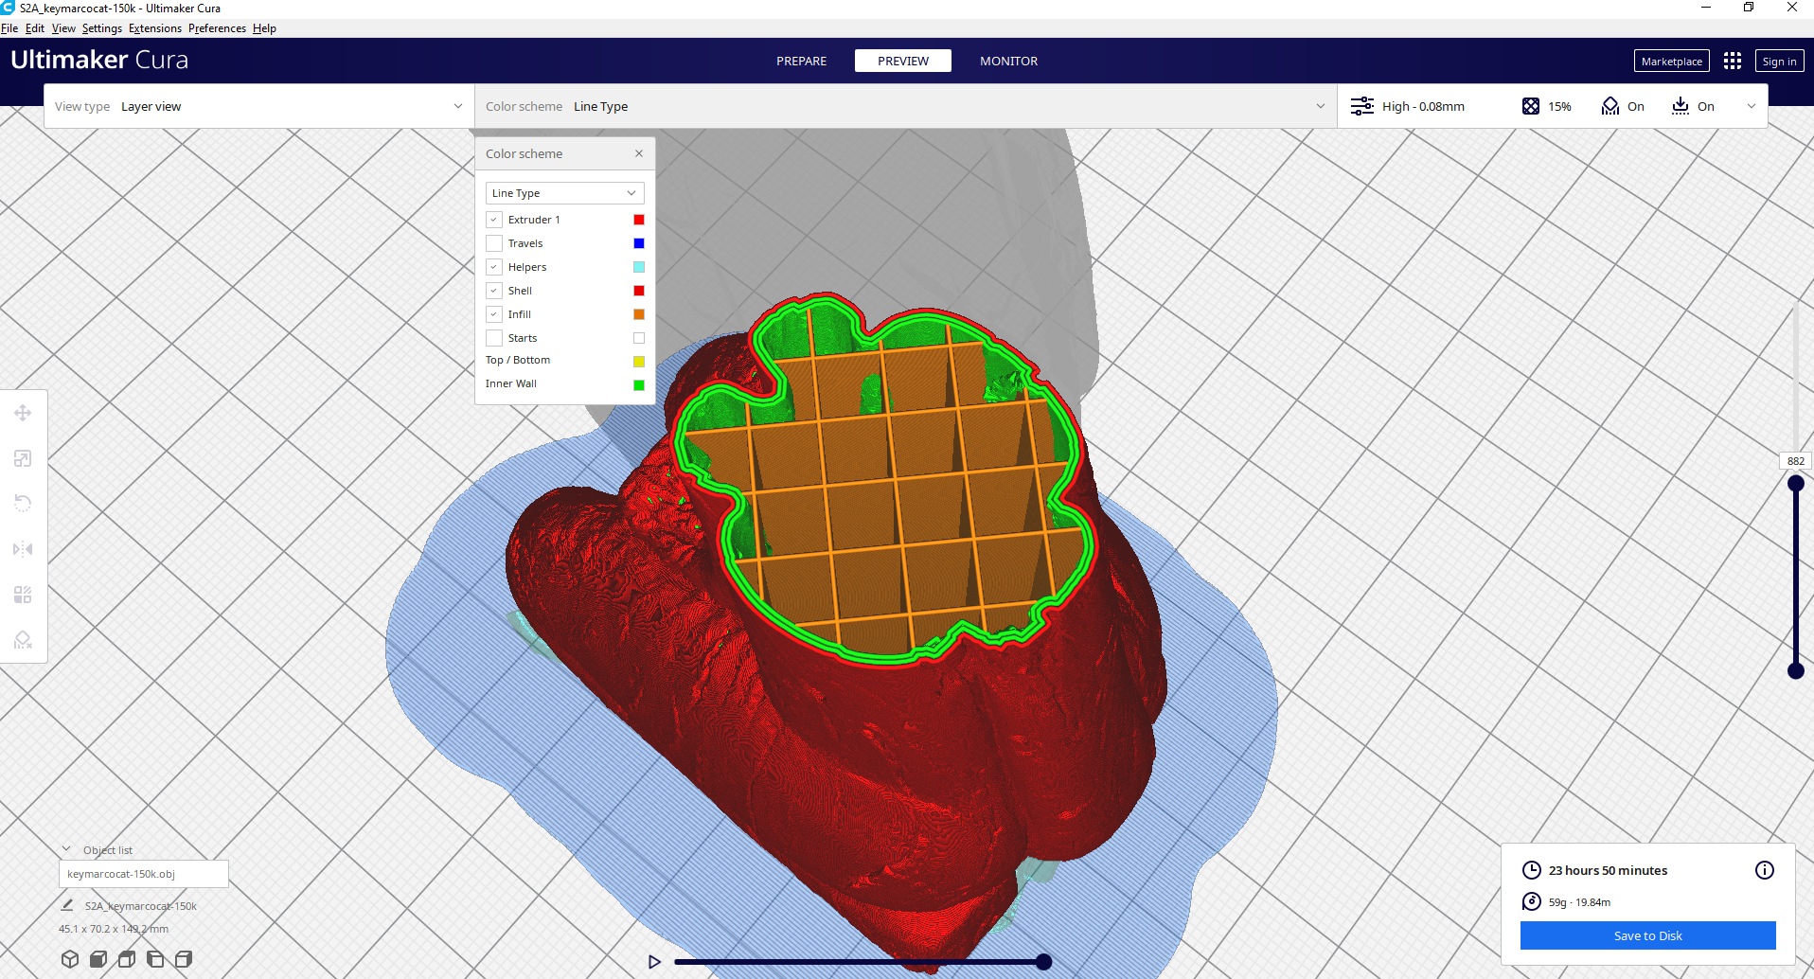Screen dimensions: 1814x979
Task: Select the Scale tool in left toolbar
Action: 23,458
